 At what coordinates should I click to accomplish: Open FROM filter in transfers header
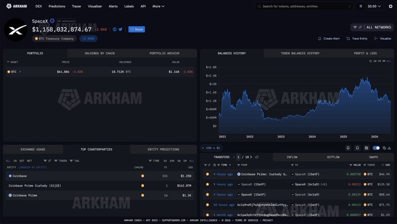[x=242, y=165]
